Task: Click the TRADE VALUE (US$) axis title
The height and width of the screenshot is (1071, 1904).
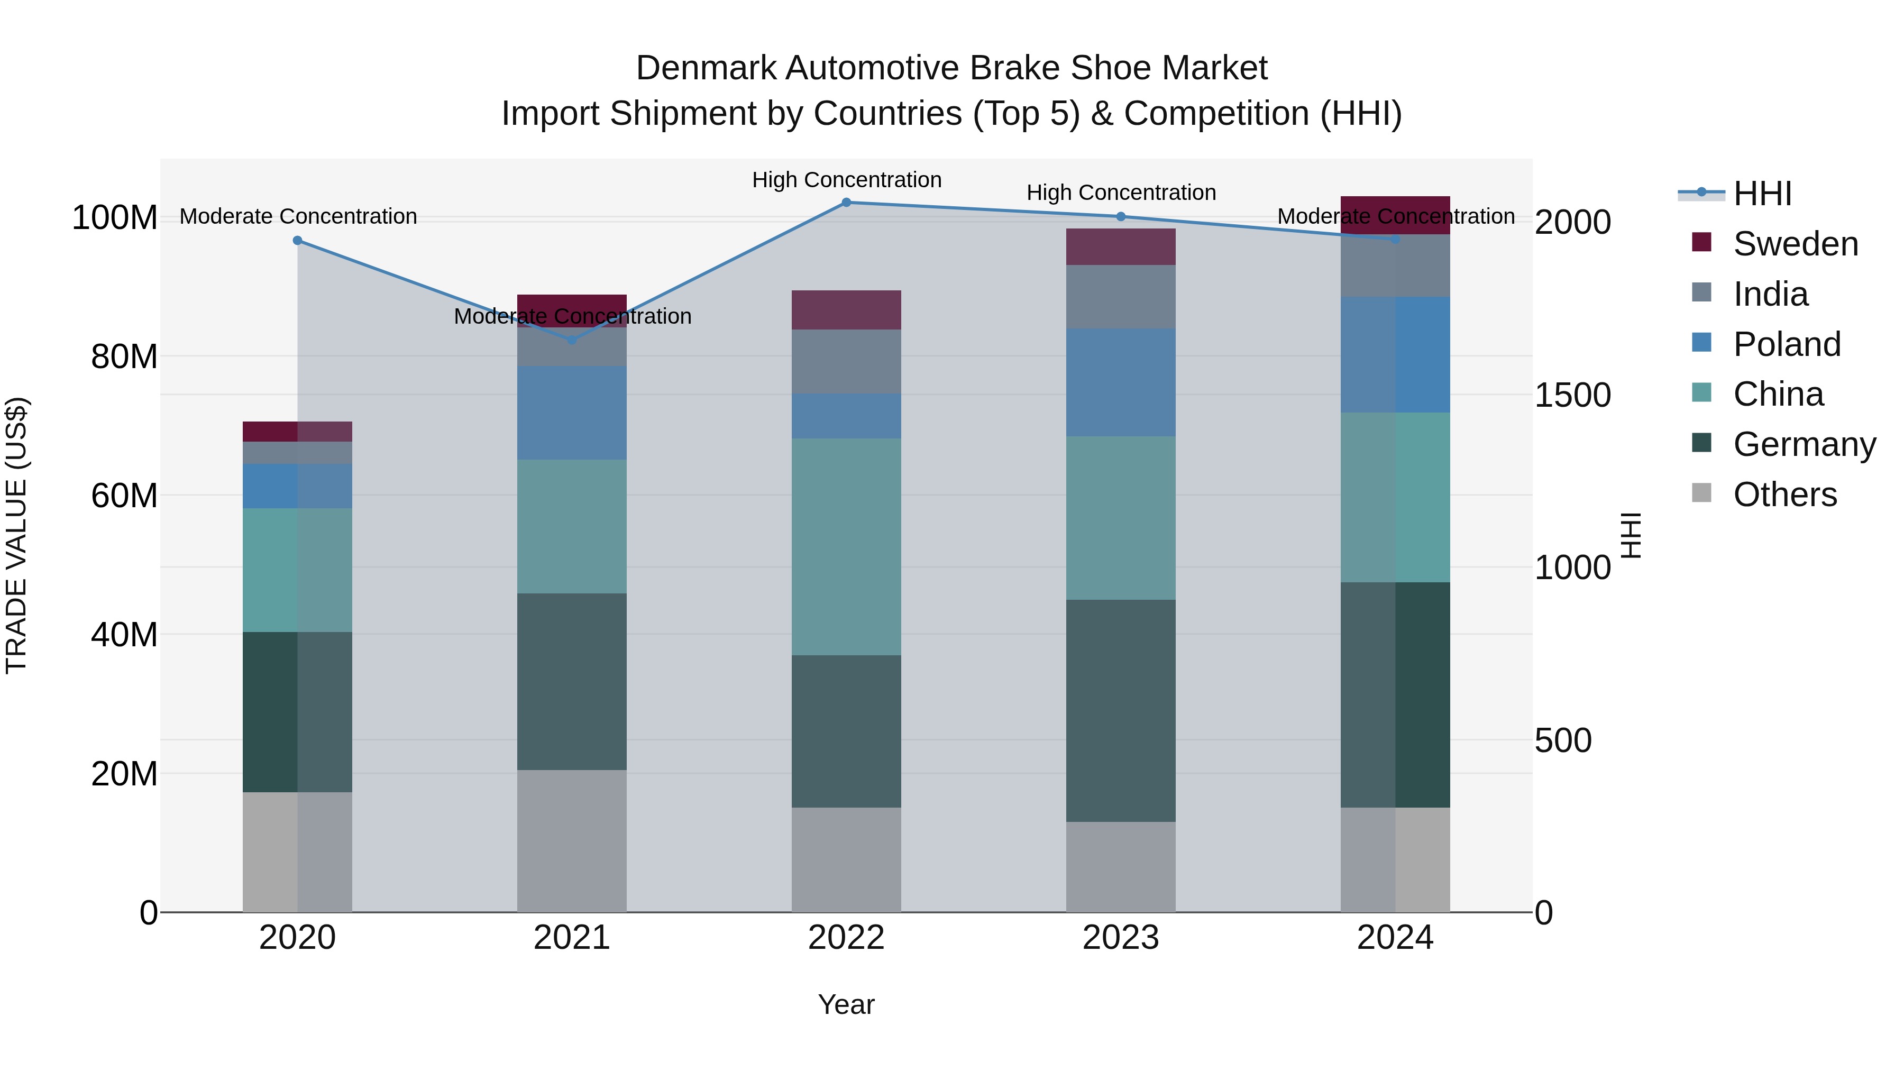Action: point(16,535)
